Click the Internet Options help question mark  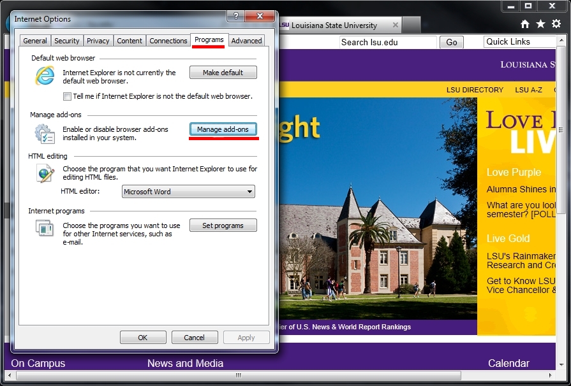point(236,16)
